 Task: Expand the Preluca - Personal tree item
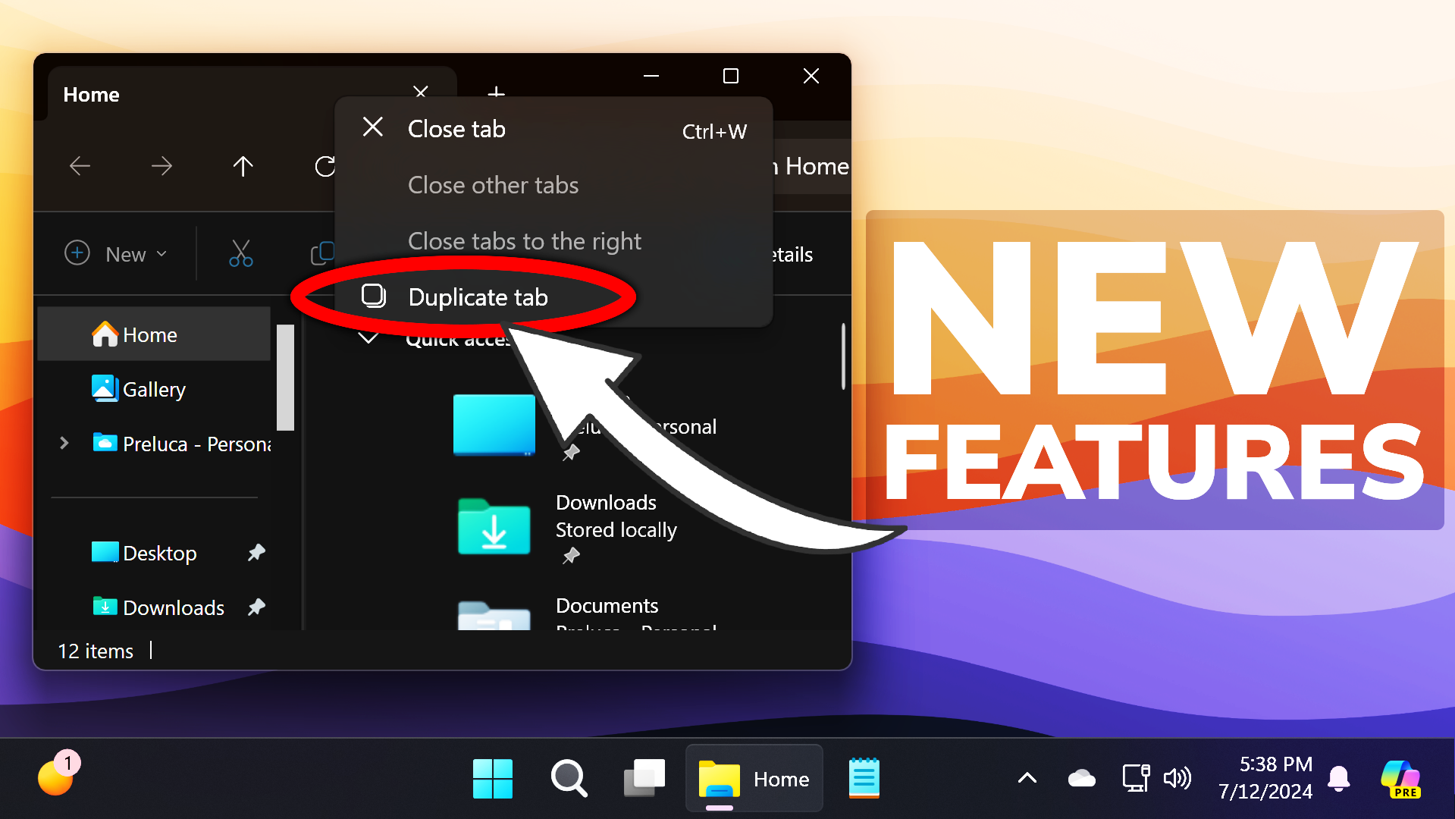[x=64, y=444]
